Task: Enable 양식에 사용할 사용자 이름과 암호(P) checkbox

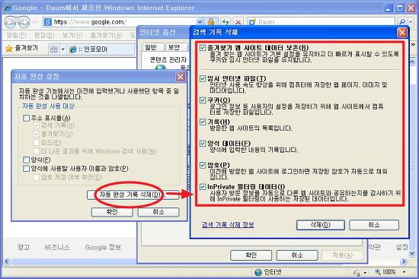Action: 26,169
